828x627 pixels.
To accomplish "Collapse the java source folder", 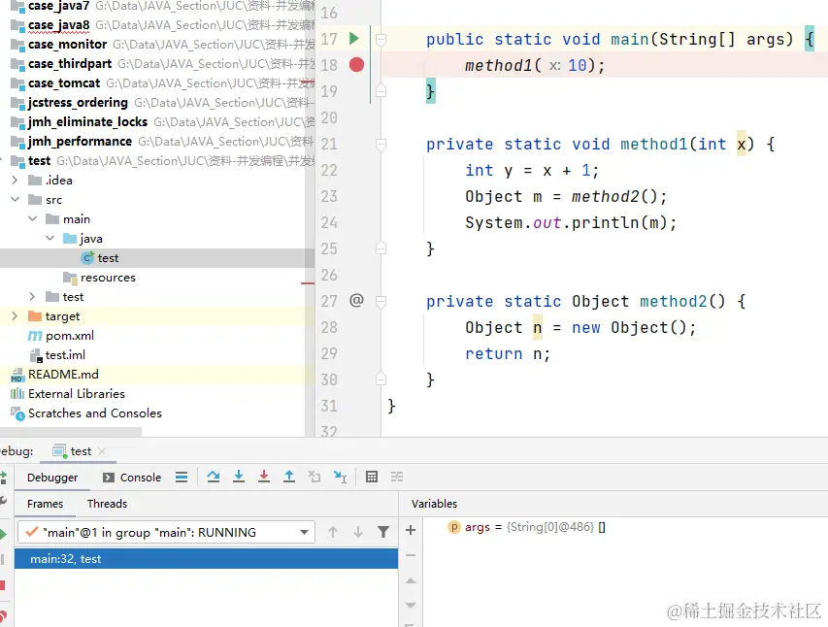I will (50, 238).
